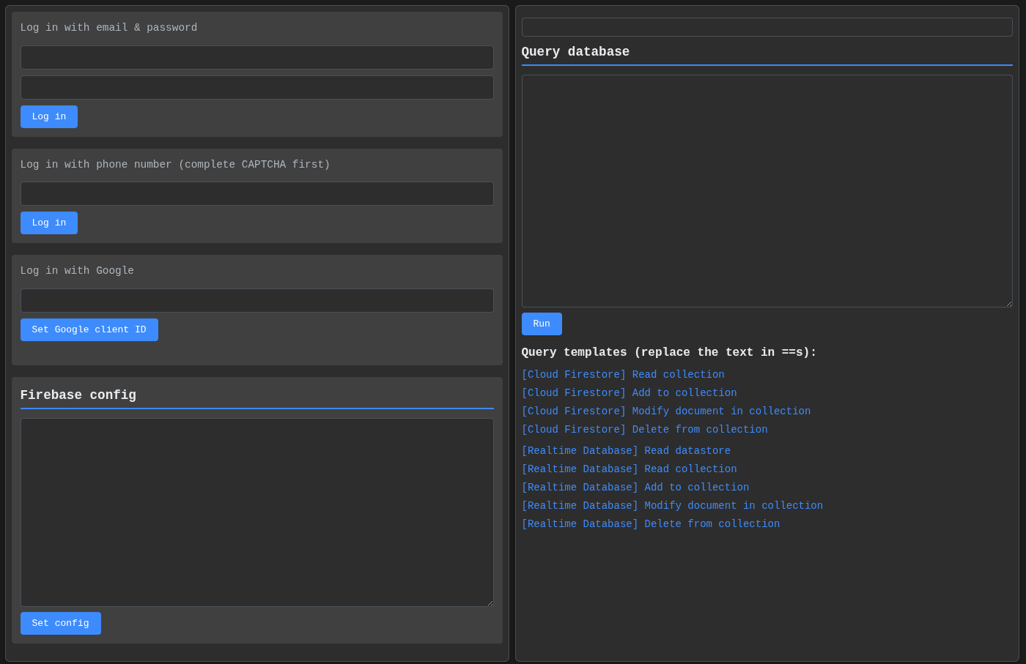This screenshot has width=1026, height=664.
Task: Click the Run button
Action: (542, 324)
